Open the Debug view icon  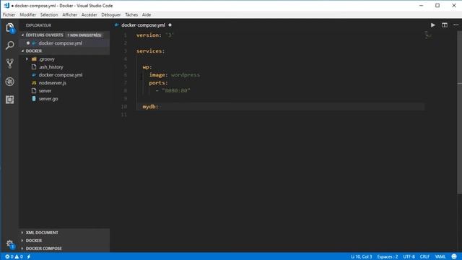pyautogui.click(x=9, y=82)
